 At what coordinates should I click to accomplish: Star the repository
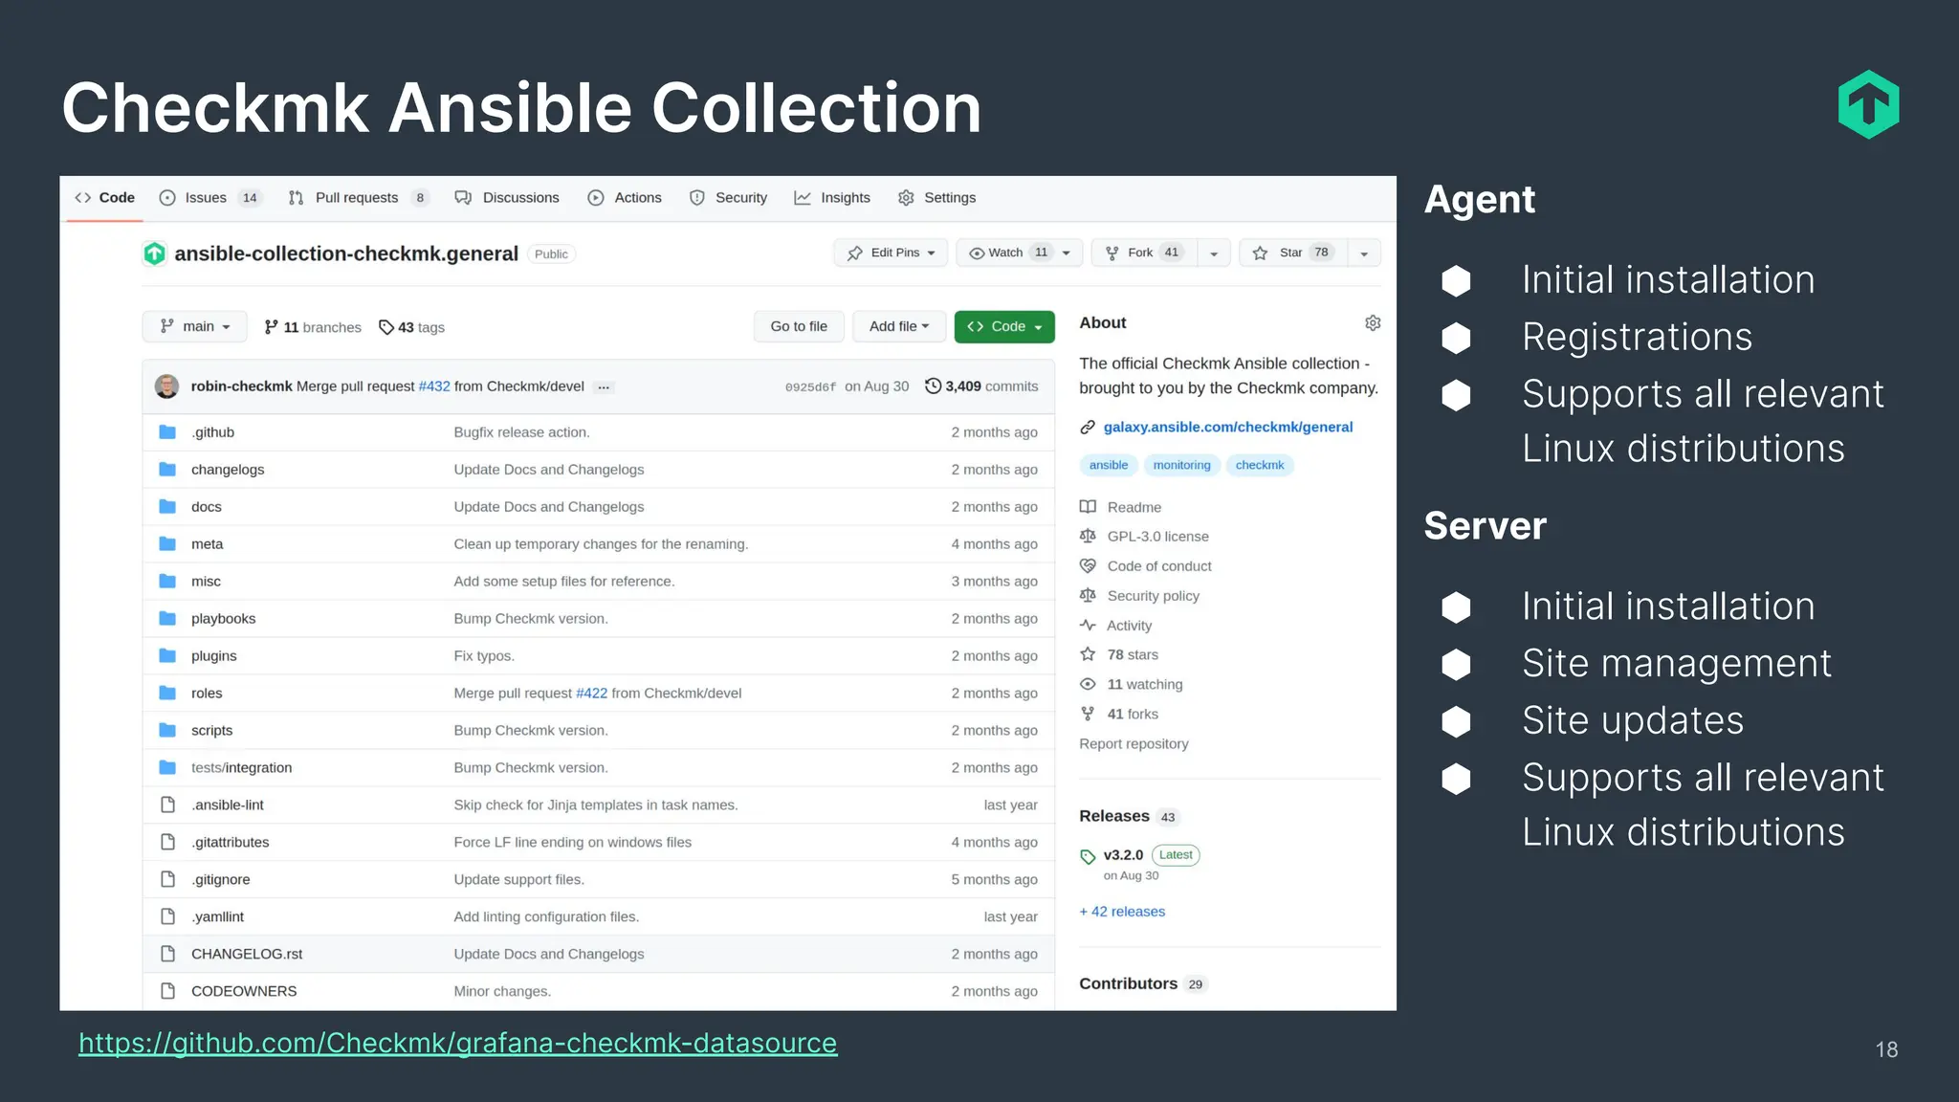point(1293,253)
